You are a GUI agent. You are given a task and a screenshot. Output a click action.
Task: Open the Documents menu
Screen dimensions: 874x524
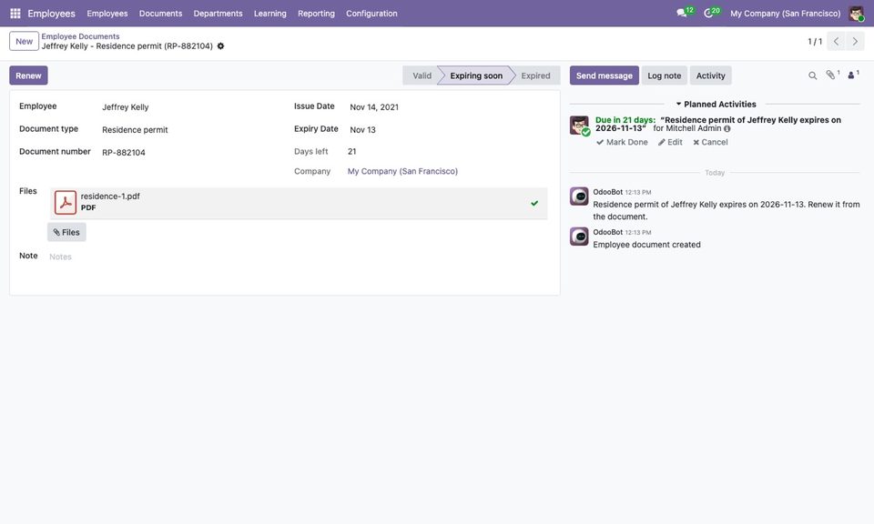160,14
